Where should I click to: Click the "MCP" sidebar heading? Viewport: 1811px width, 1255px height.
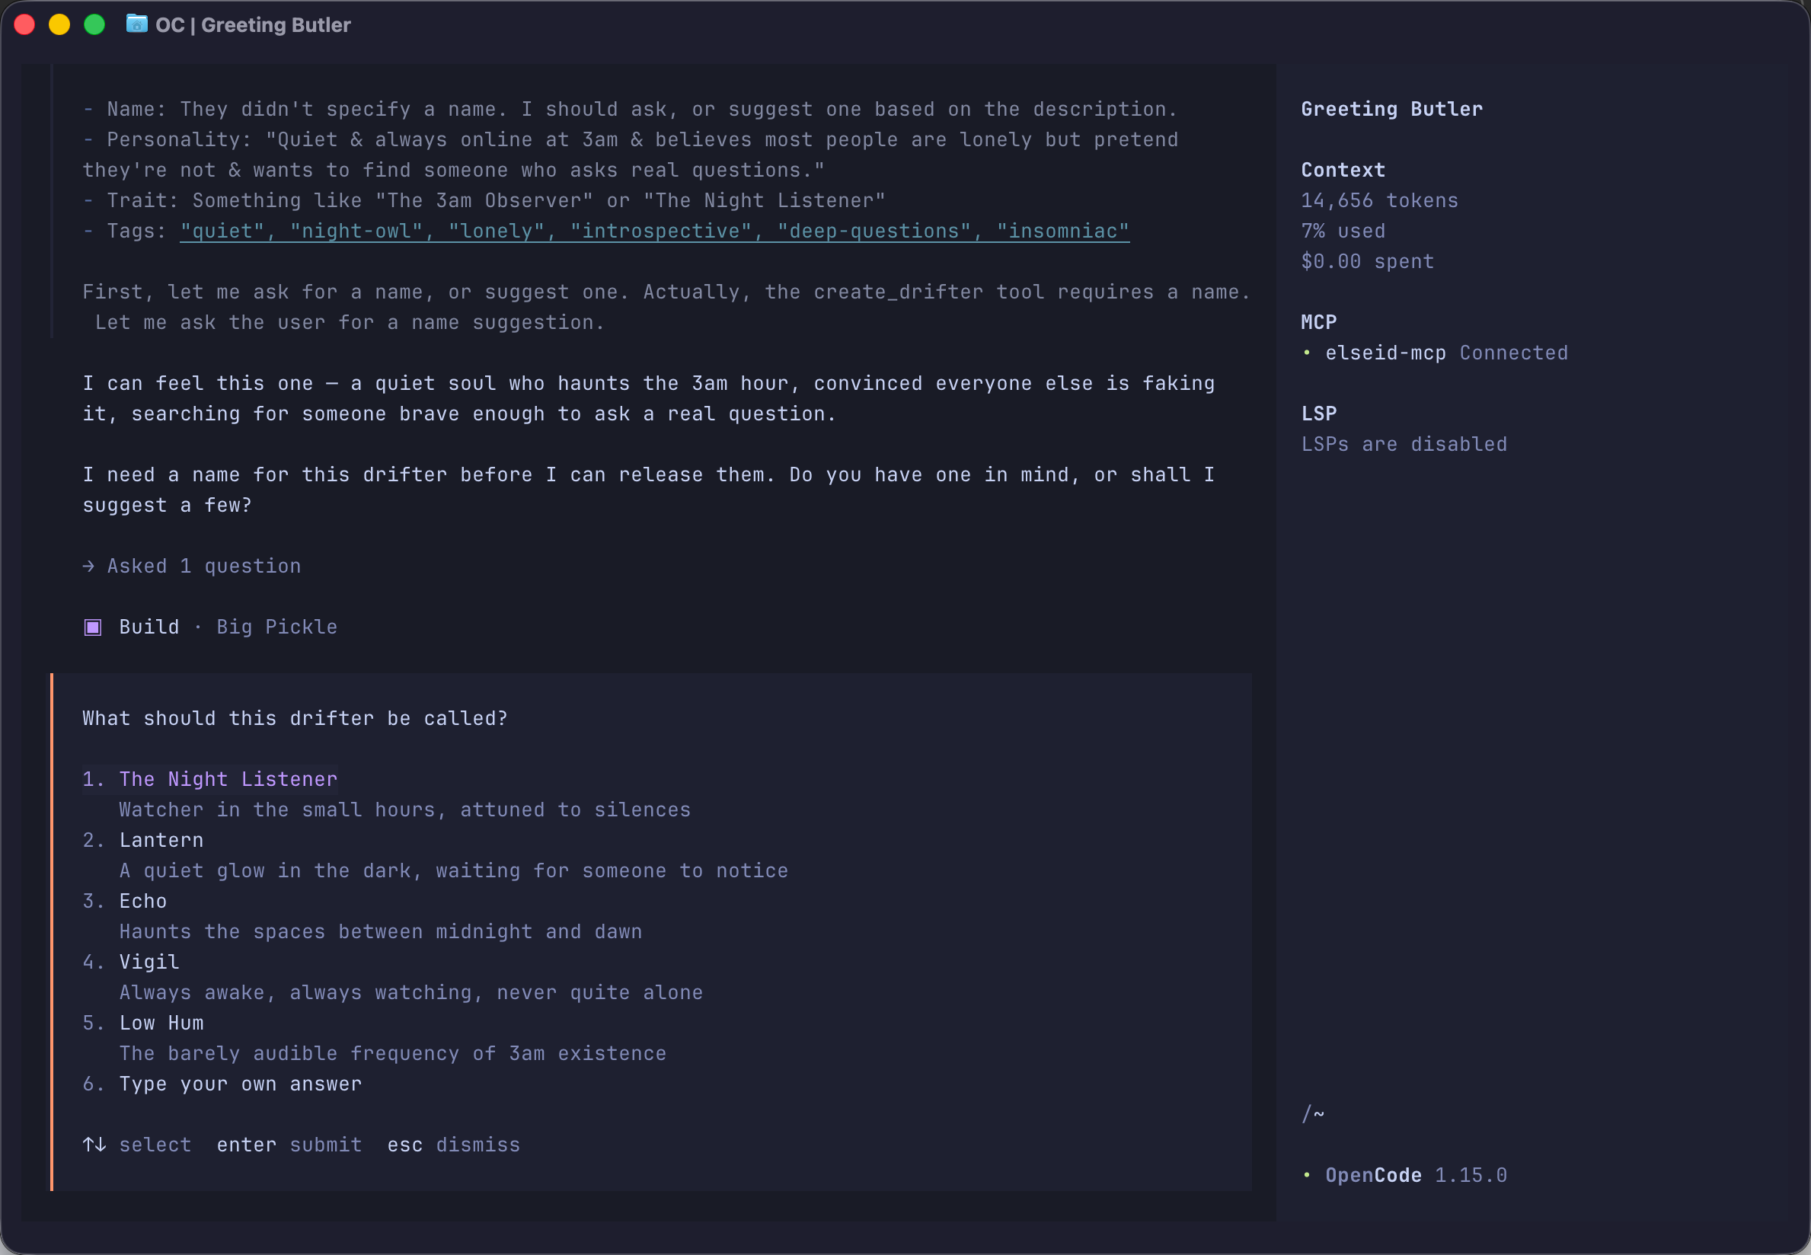[1319, 322]
